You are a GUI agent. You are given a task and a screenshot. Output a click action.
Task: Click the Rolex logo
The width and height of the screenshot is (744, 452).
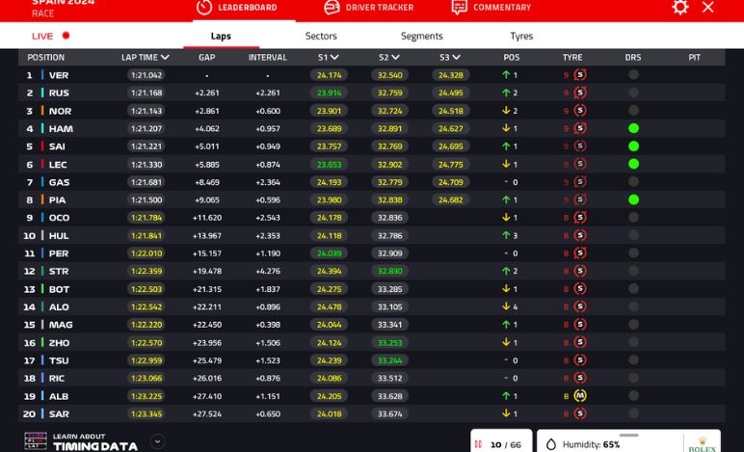coord(702,445)
